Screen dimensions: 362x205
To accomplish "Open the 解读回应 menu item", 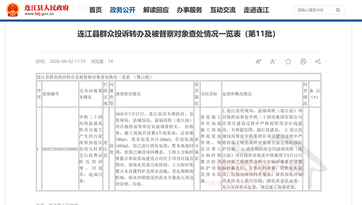I will 156,10.
